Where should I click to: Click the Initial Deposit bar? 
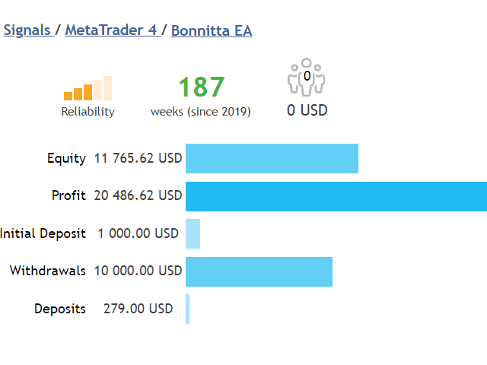[193, 233]
